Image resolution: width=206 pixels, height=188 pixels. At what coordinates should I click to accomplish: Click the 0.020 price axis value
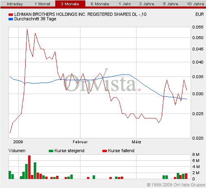click(198, 138)
